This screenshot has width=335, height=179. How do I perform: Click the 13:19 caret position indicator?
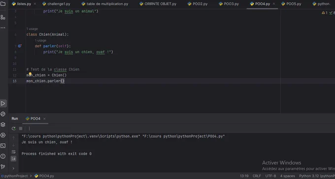[x=244, y=176]
